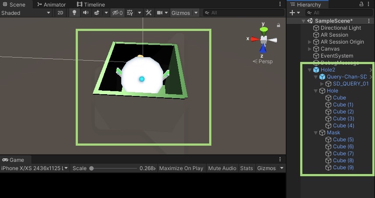The height and width of the screenshot is (198, 375).
Task: Open Scene view Gizmos dropdown arrow
Action: click(x=196, y=13)
